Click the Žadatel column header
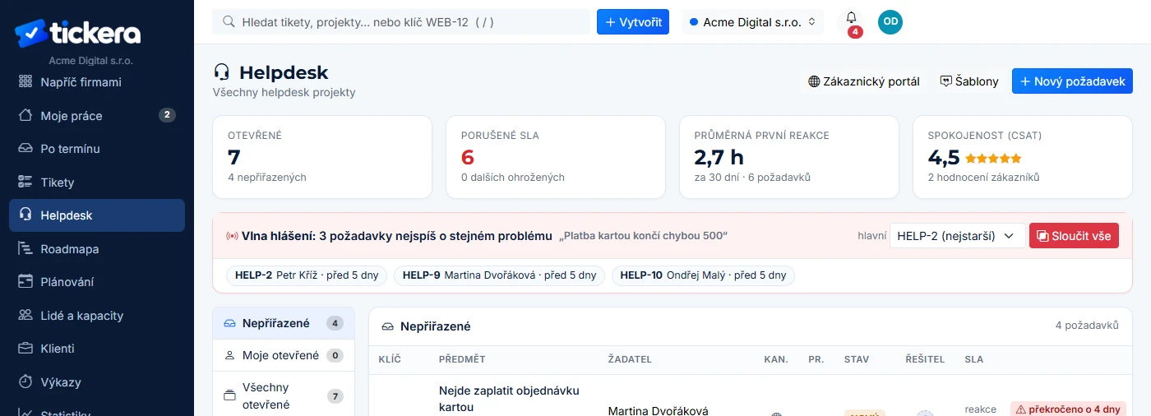Viewport: 1151px width, 416px height. (629, 359)
